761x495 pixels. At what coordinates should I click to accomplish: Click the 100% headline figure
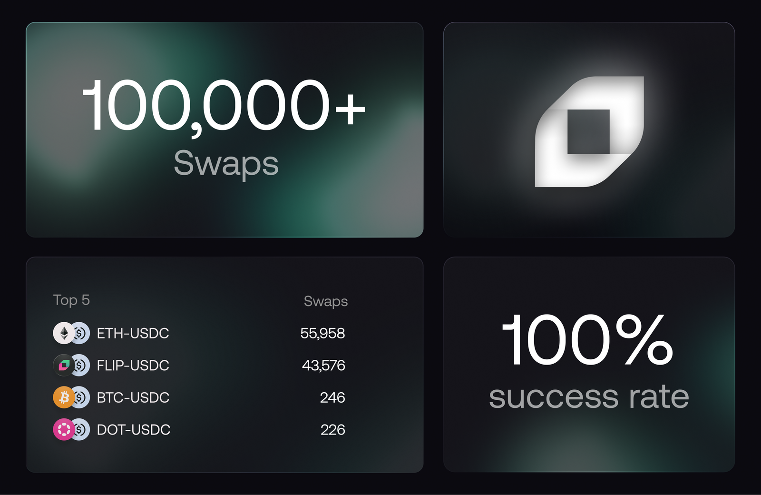(588, 339)
